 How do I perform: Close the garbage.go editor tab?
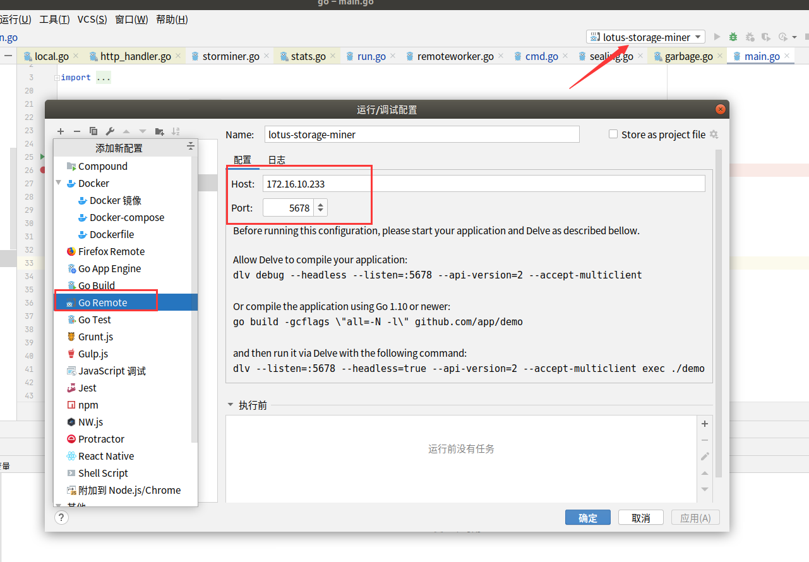720,56
